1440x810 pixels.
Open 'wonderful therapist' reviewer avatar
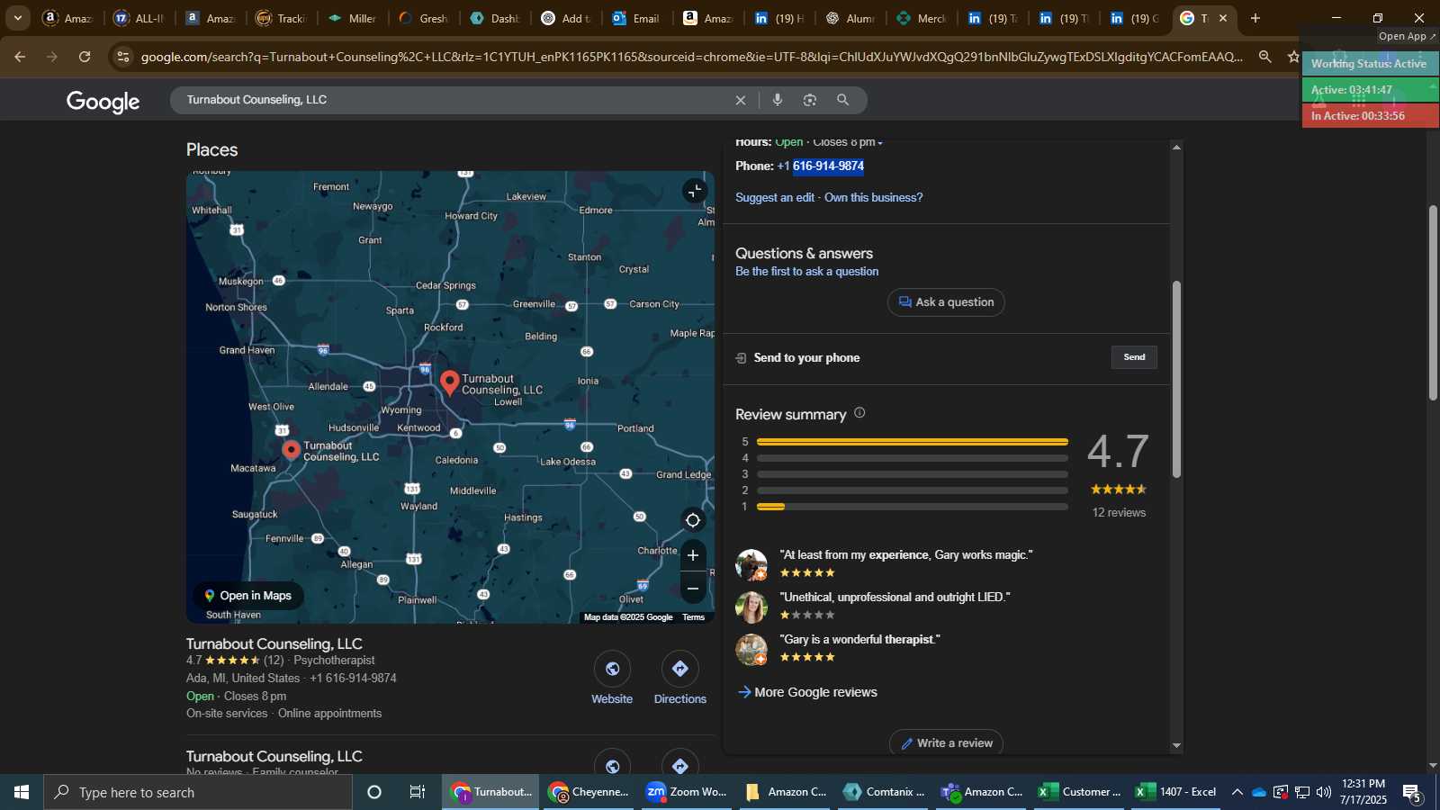[x=751, y=650]
